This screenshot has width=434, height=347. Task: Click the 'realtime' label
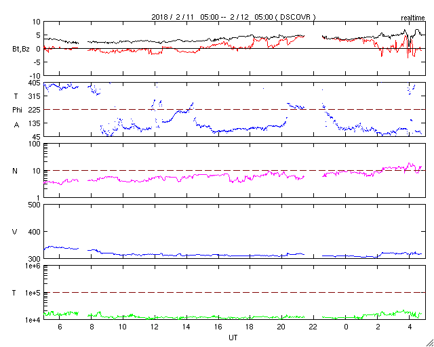(413, 18)
